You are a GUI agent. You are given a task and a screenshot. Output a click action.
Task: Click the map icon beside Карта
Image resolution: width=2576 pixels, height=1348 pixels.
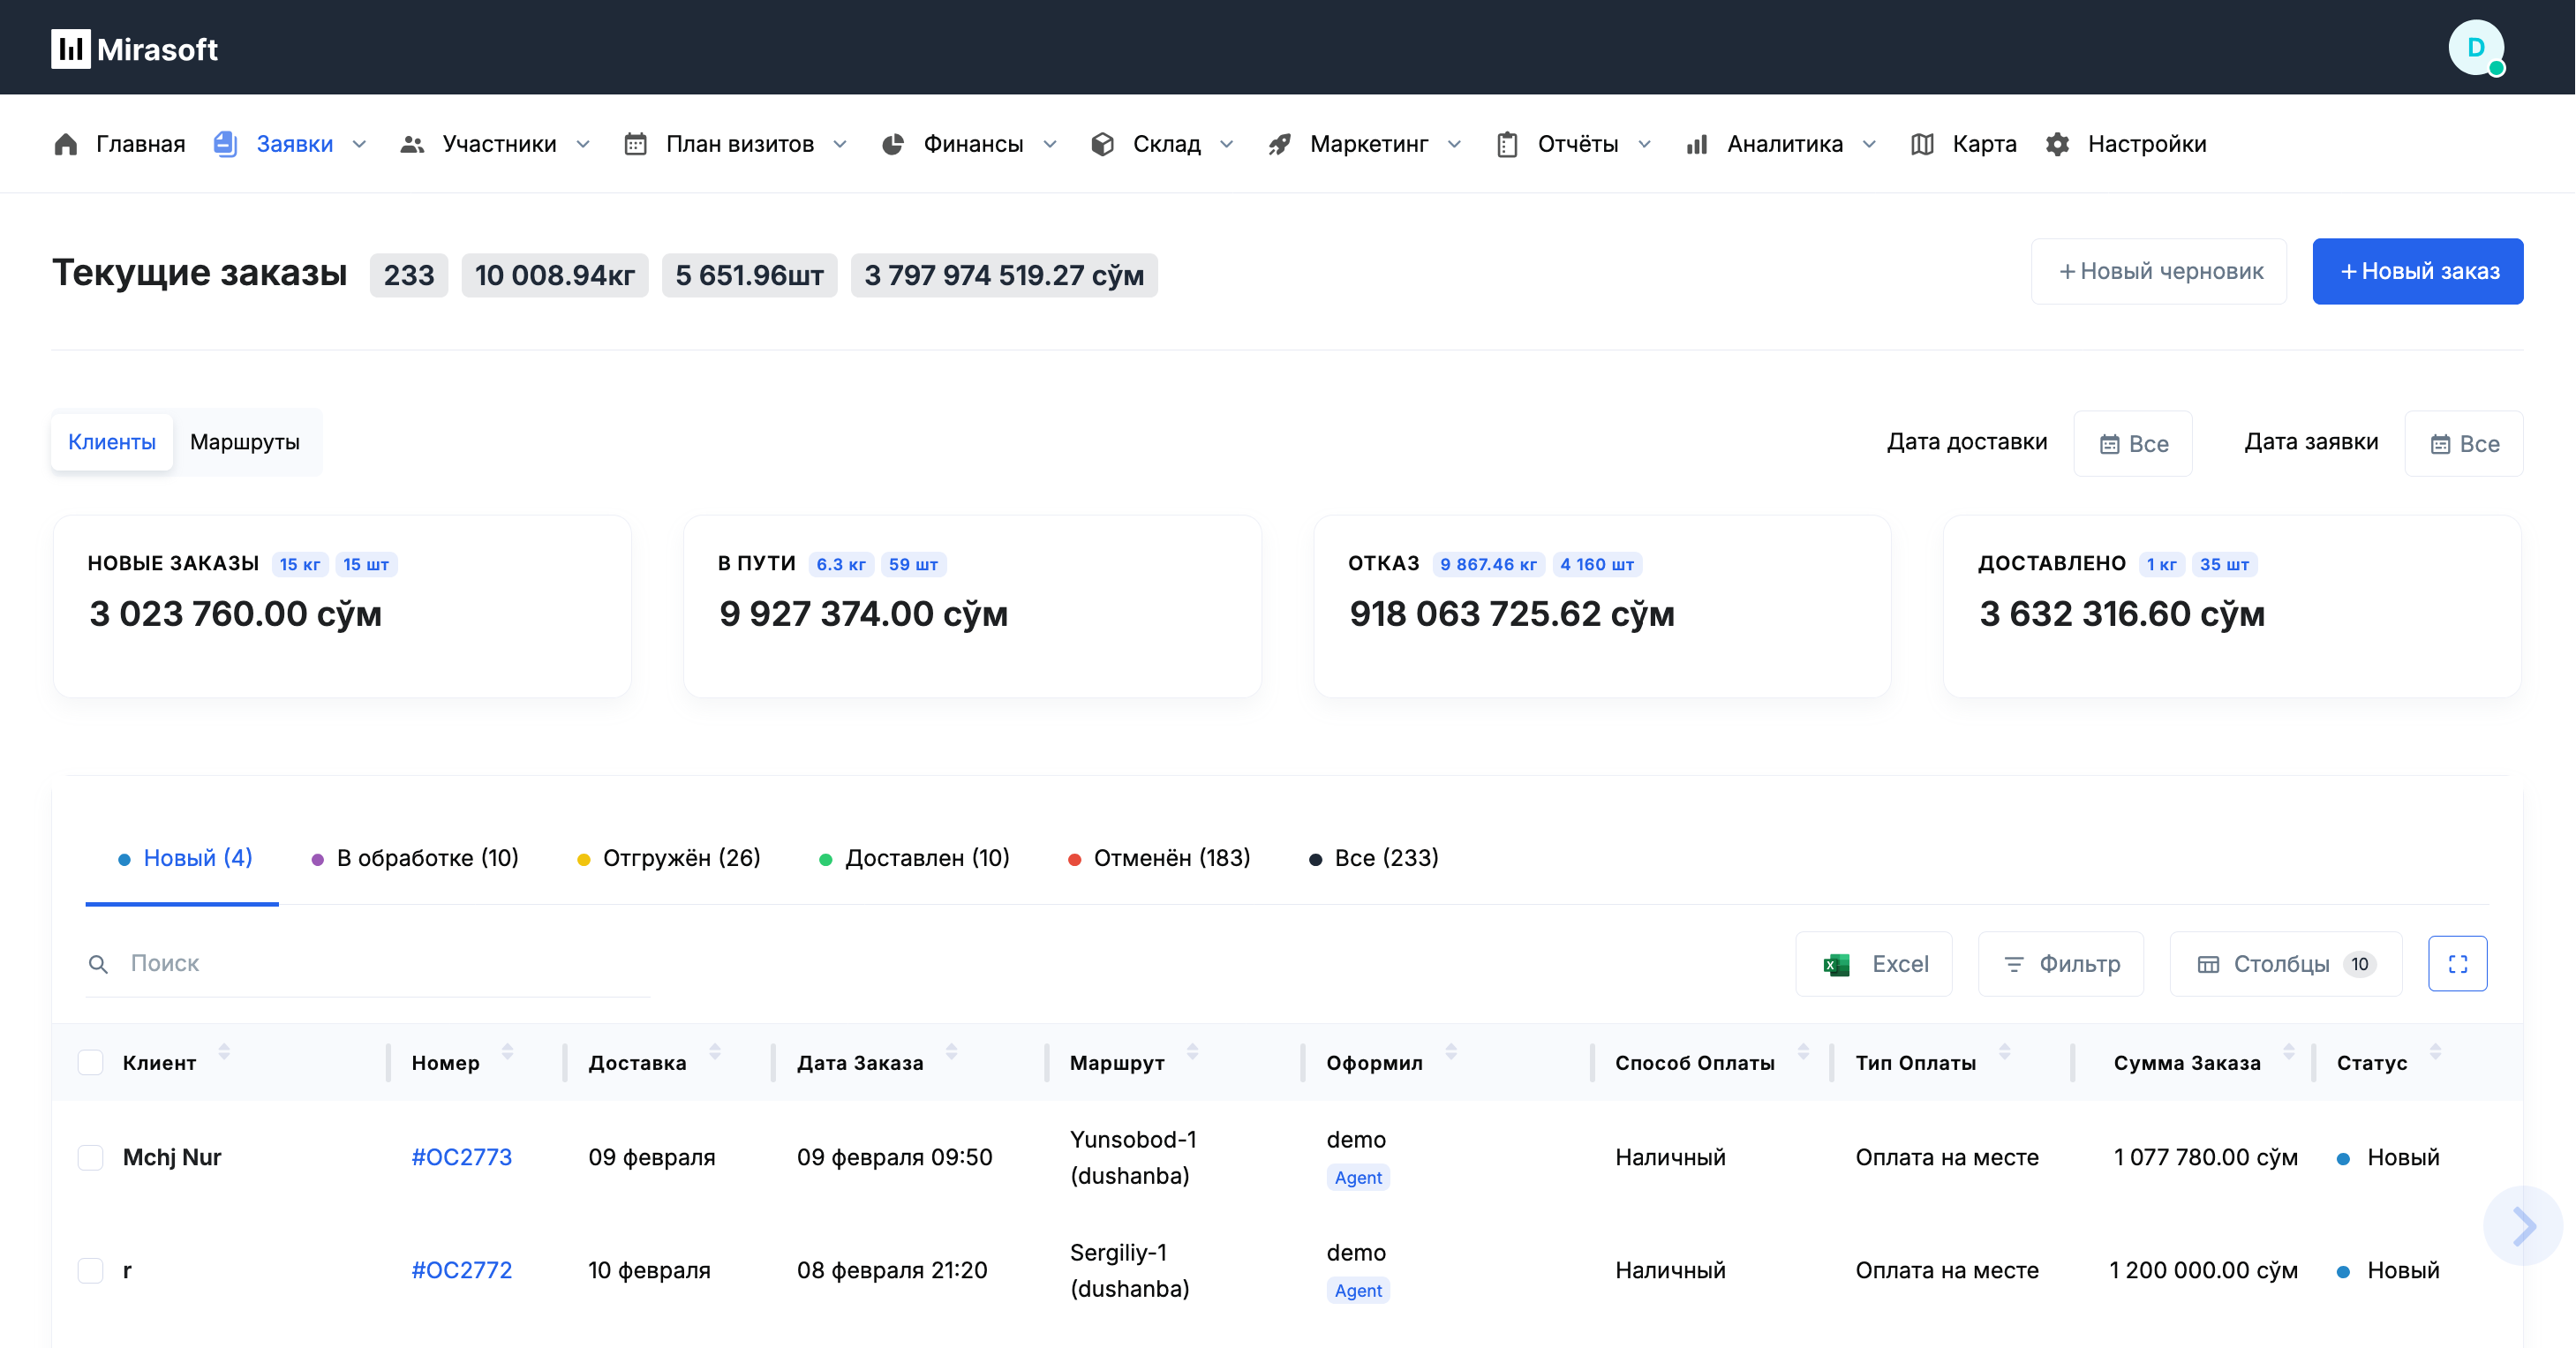point(1921,144)
